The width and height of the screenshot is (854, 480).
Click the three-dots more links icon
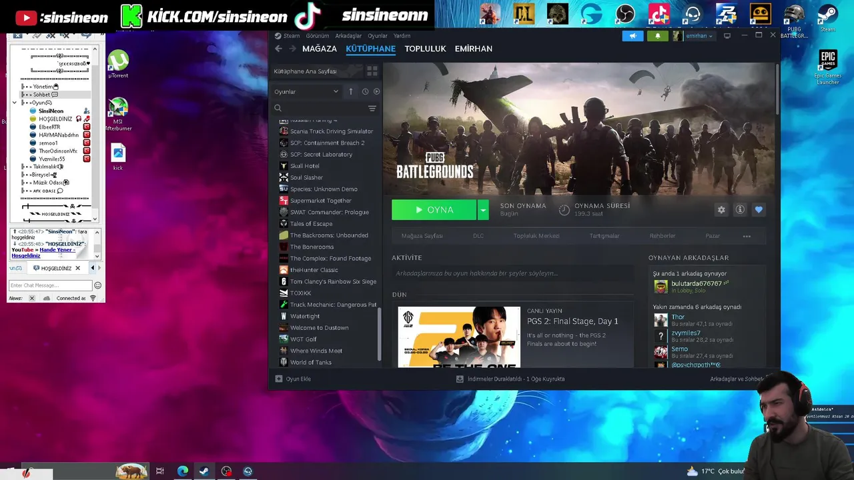coord(747,236)
